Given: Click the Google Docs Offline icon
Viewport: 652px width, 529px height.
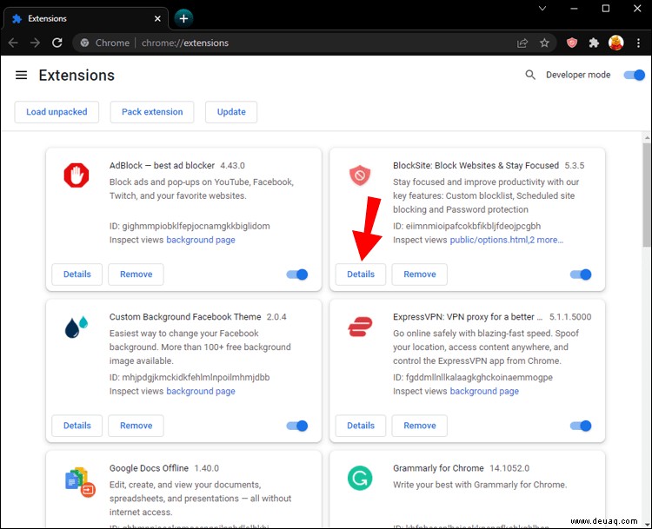Looking at the screenshot, I should [x=80, y=482].
